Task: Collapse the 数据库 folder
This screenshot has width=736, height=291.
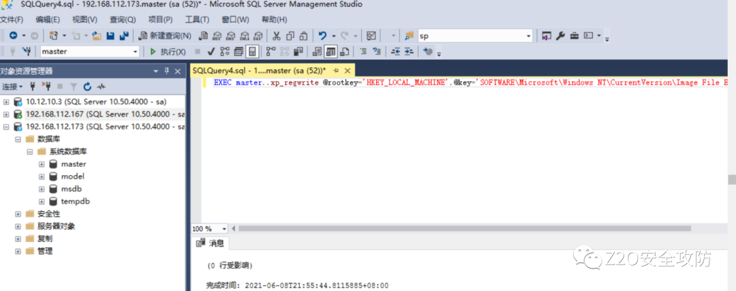Action: 18,140
